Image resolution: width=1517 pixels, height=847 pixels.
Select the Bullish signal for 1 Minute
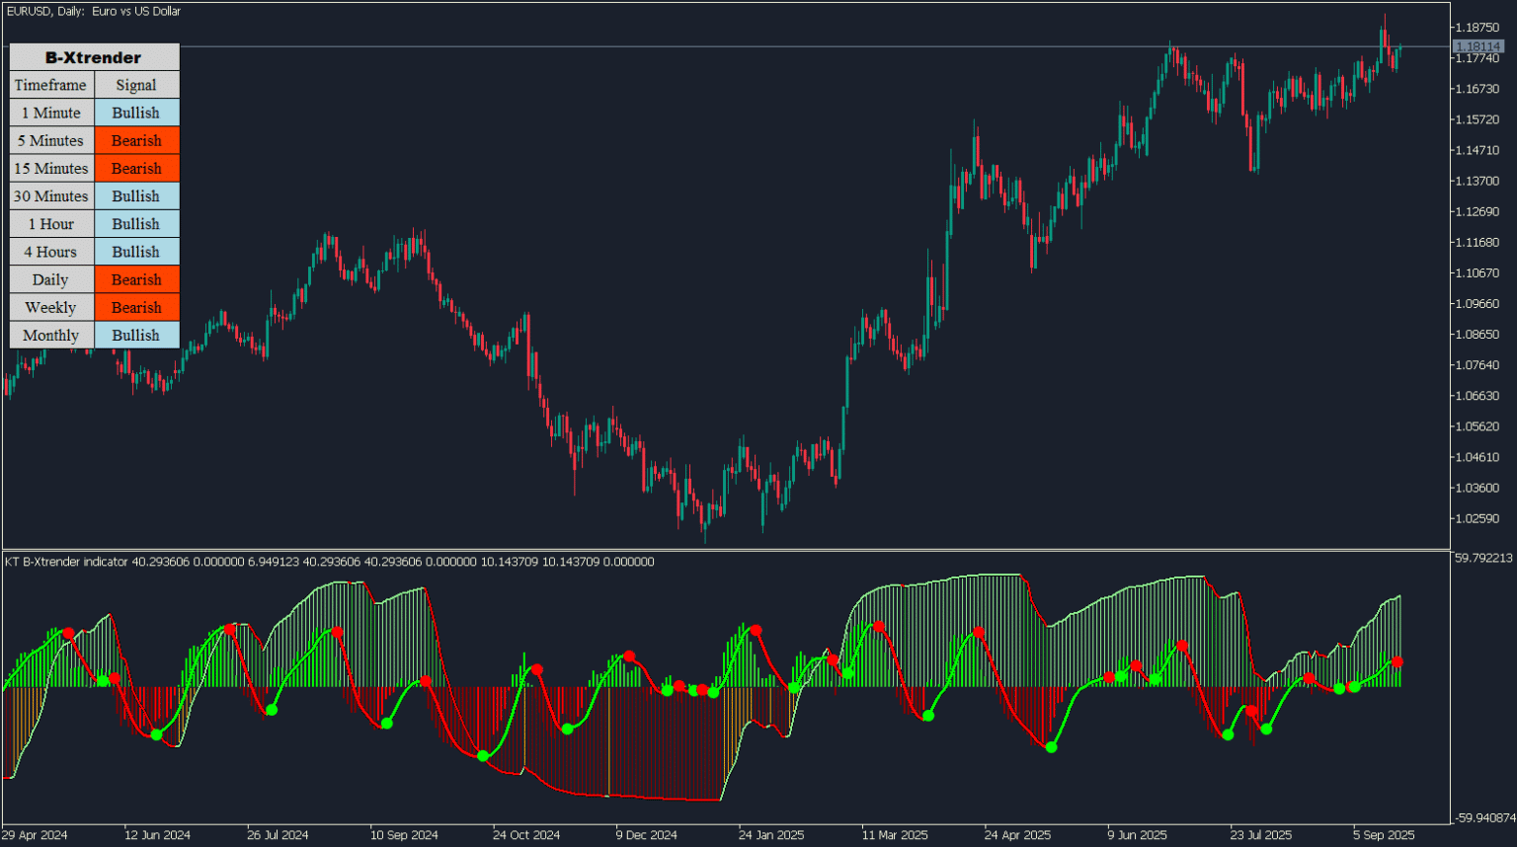coord(135,113)
